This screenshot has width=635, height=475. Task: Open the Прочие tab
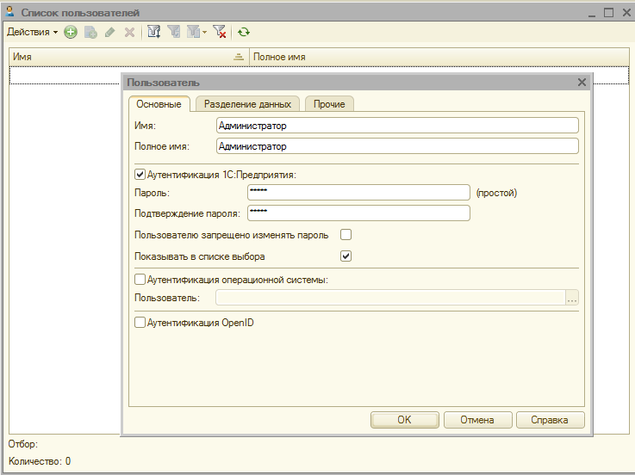[329, 104]
